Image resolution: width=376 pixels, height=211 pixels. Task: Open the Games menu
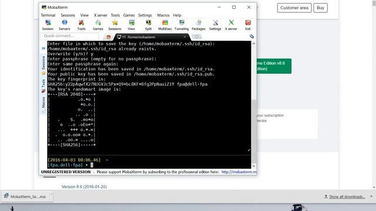tap(129, 15)
